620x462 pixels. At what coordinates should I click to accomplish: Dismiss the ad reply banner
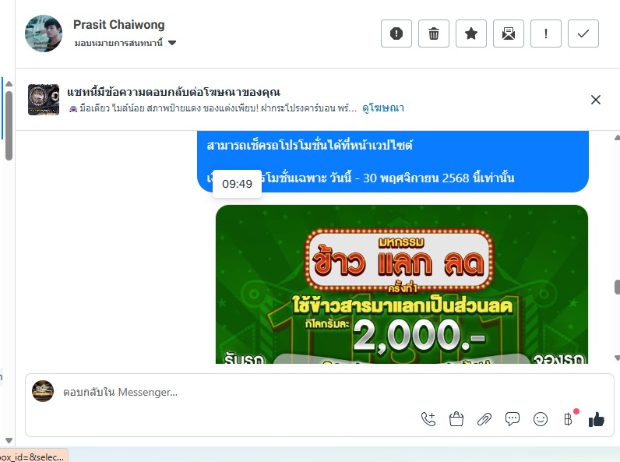click(x=596, y=100)
